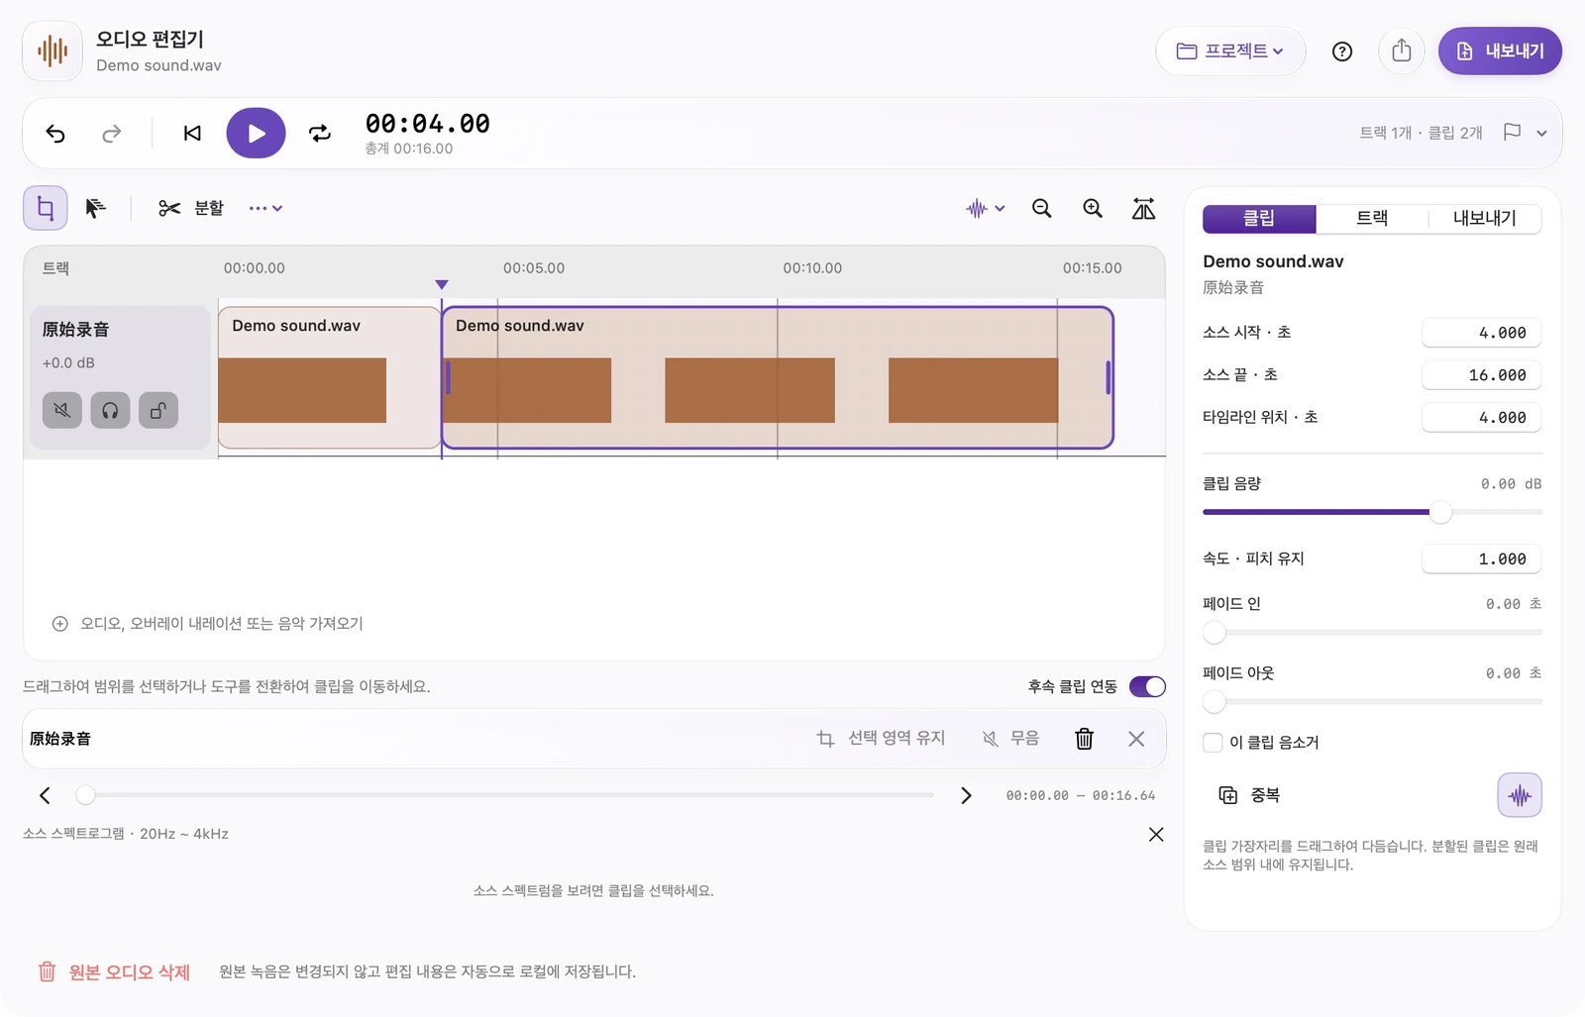Click the right trim handle of selected clip
This screenshot has width=1585, height=1017.
tap(1108, 377)
